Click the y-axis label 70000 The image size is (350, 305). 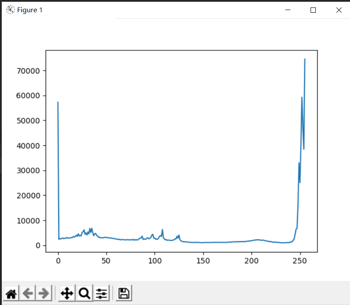coord(28,71)
